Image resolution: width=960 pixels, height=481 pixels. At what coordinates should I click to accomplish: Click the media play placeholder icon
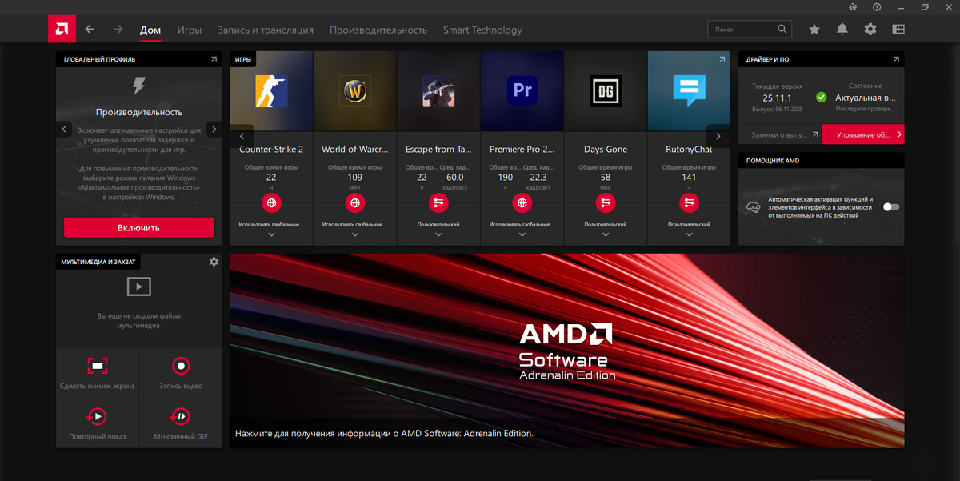tap(139, 287)
